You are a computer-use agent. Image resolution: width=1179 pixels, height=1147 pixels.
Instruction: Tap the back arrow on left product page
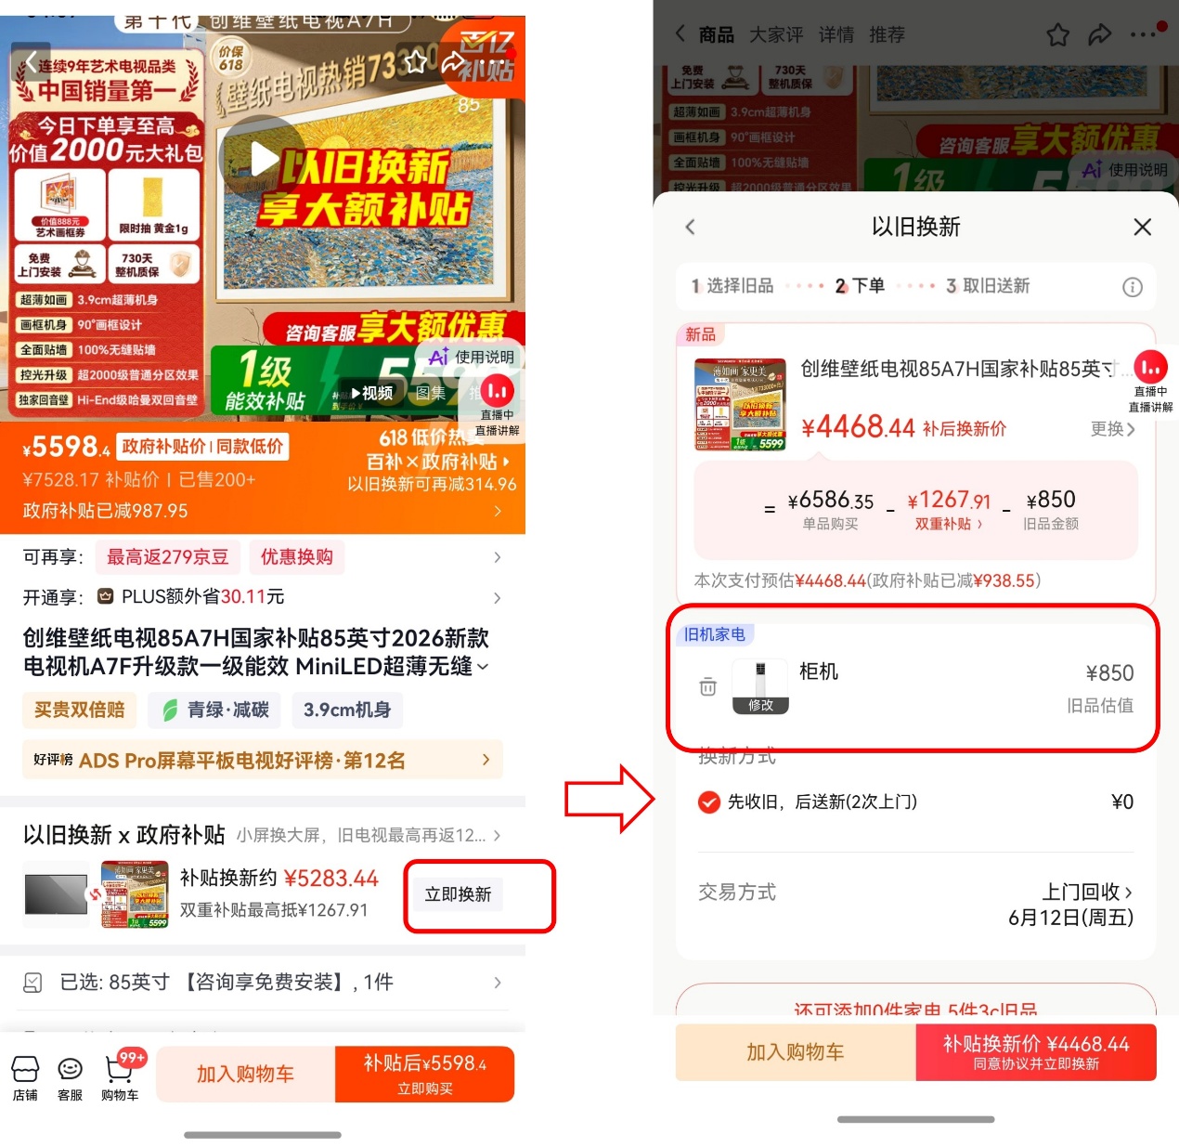[x=31, y=62]
